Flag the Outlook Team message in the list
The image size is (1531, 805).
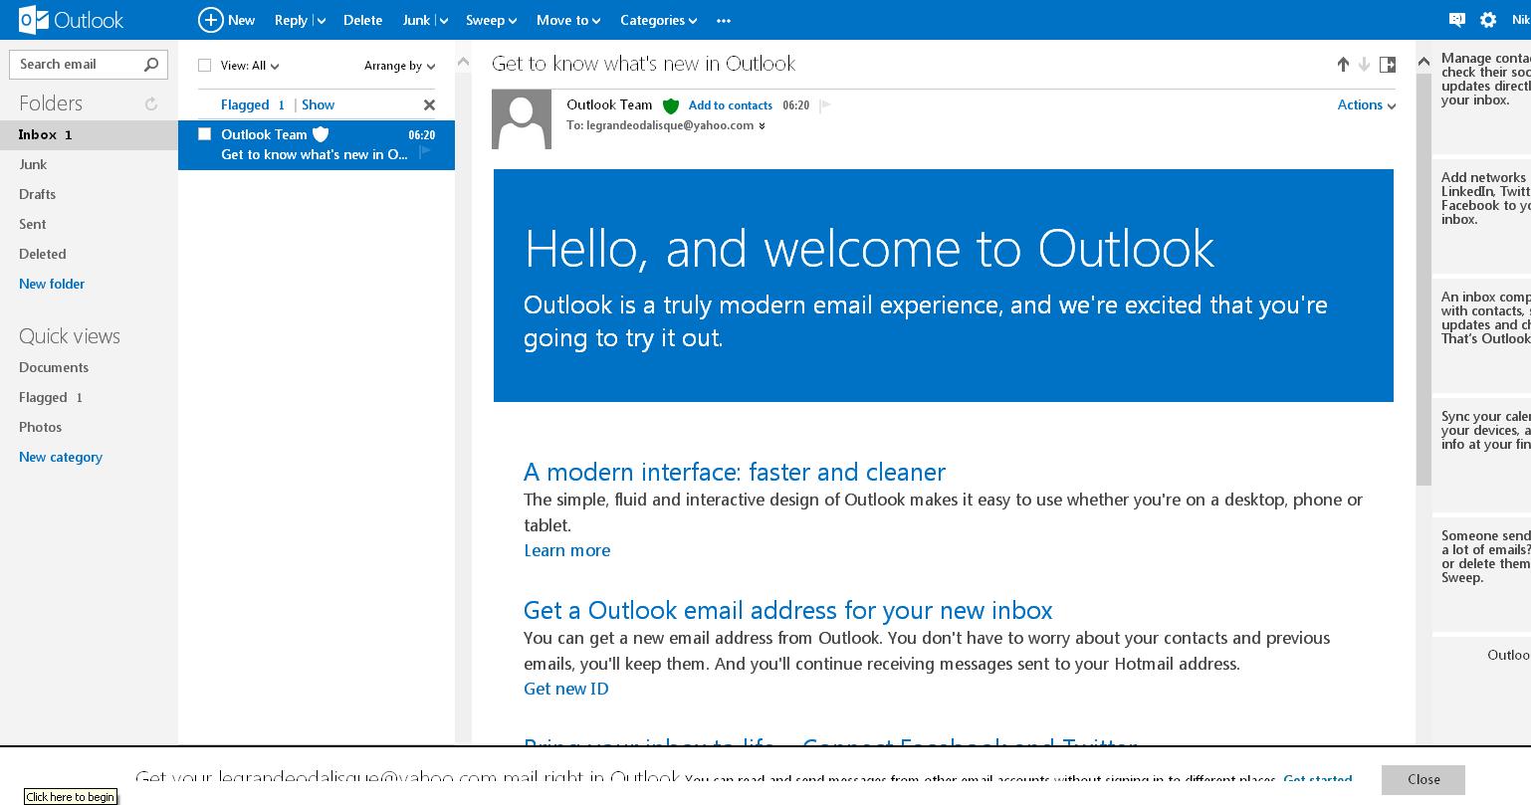(425, 153)
